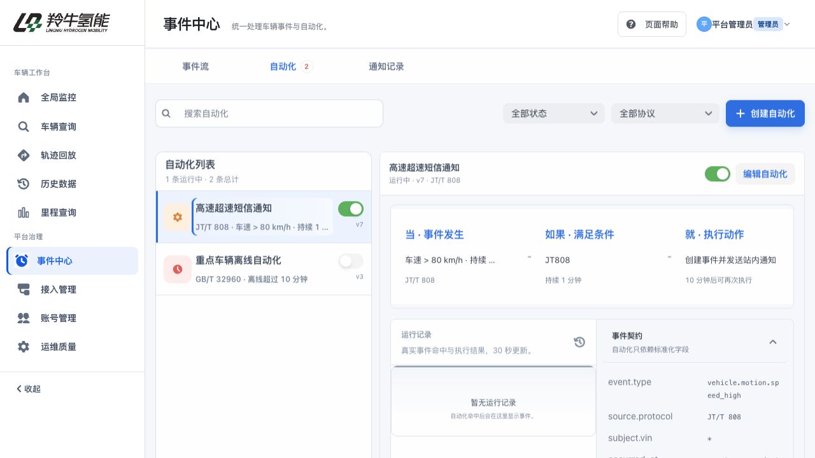
Task: Disable 高速超速短信通知 switch in the list
Action: point(351,209)
